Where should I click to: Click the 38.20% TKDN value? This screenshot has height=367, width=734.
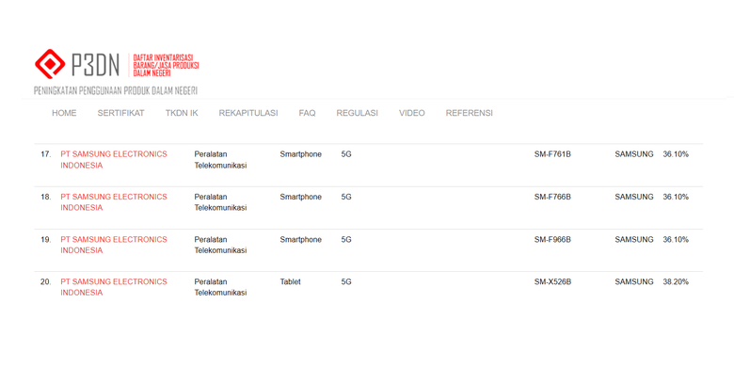coord(676,281)
